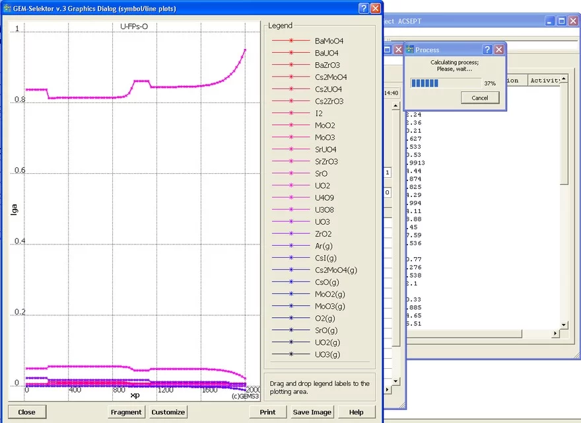Click the help icon in Graphics Dialog title bar
This screenshot has width=581, height=423.
click(x=364, y=8)
